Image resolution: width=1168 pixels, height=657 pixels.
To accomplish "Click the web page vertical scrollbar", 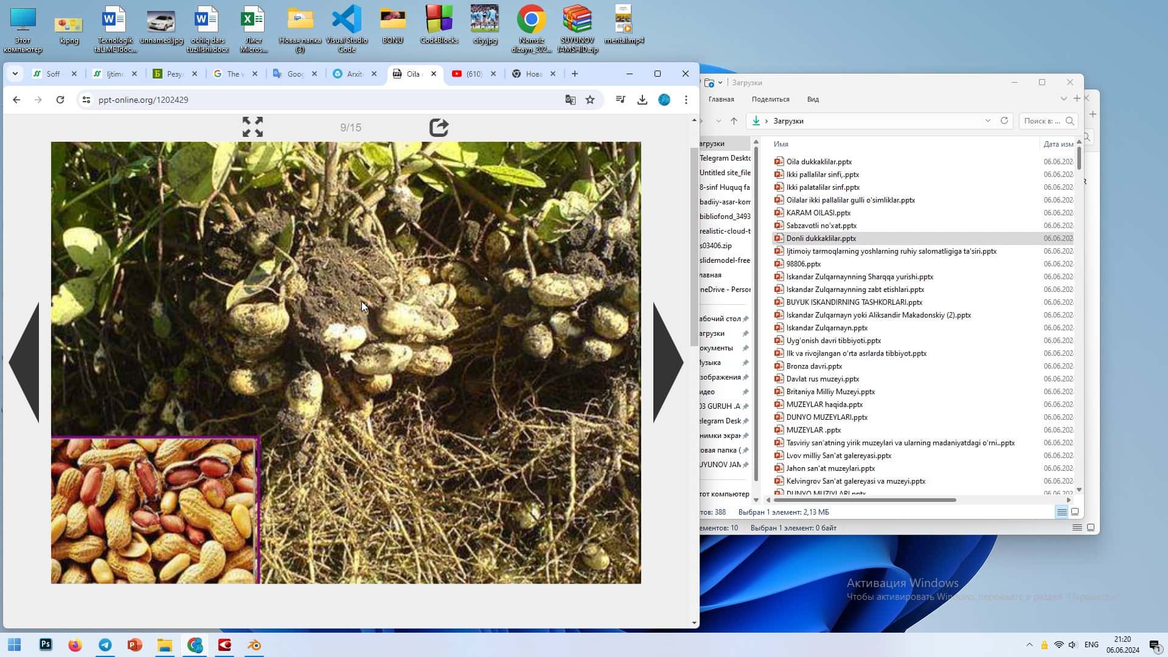I will (x=694, y=246).
